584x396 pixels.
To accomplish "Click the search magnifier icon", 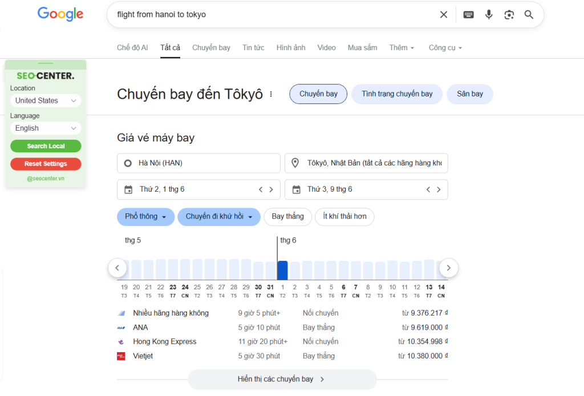I will [x=528, y=14].
